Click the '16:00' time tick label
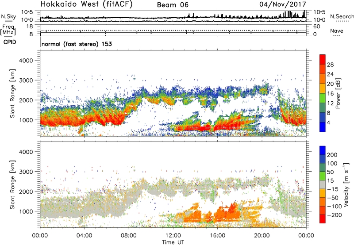The image size is (354, 245). pyautogui.click(x=217, y=236)
